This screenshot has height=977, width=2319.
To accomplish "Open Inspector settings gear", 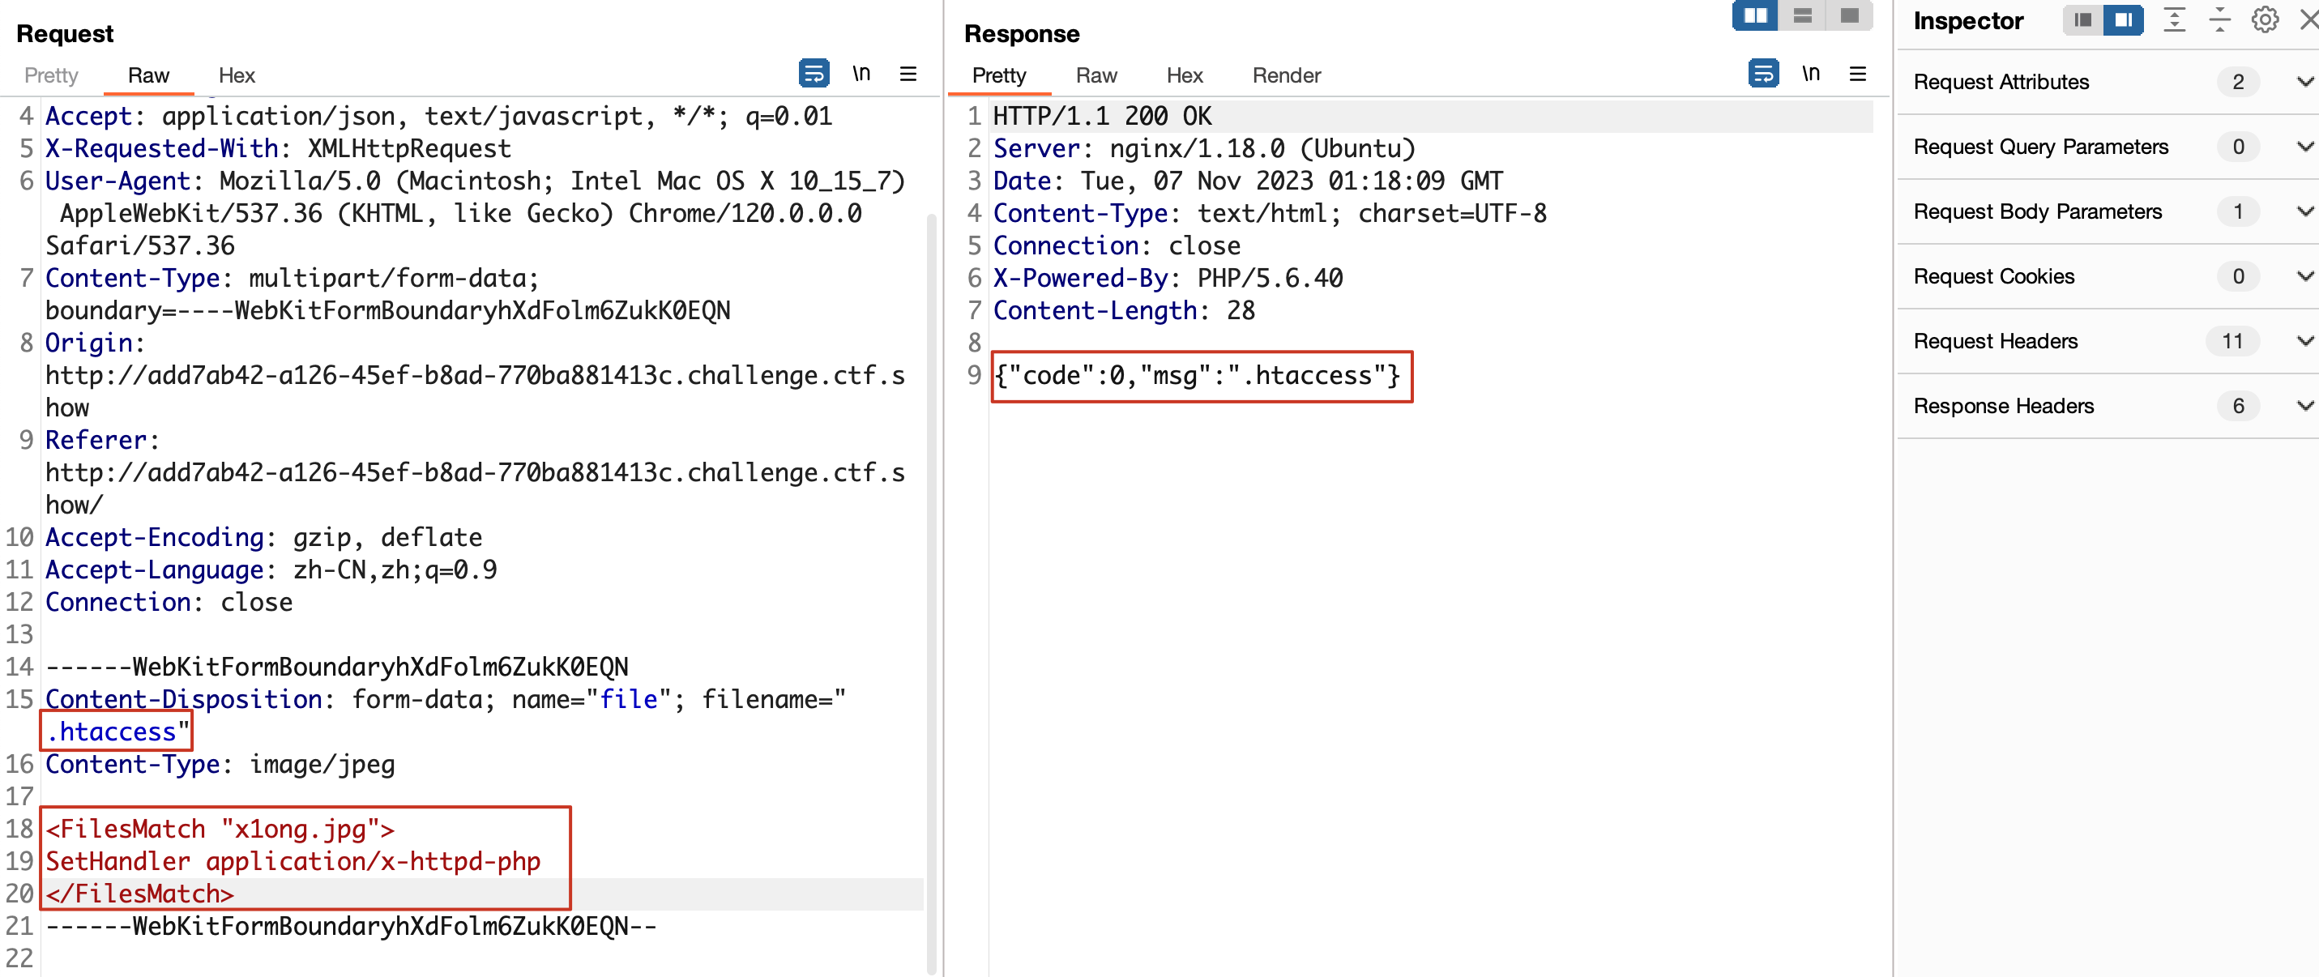I will coord(2264,19).
